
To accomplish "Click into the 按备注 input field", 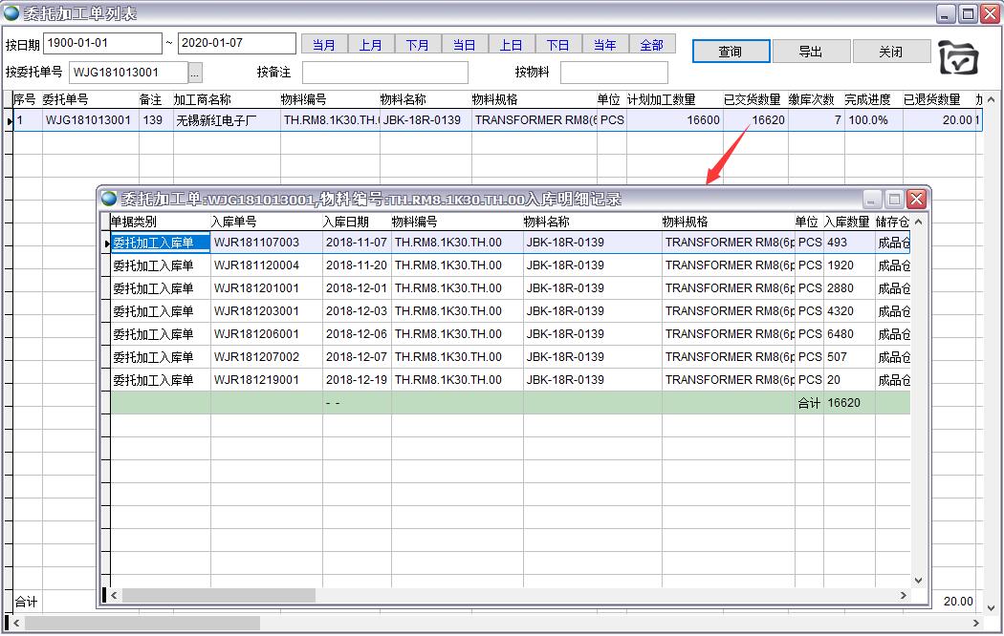I will [384, 73].
